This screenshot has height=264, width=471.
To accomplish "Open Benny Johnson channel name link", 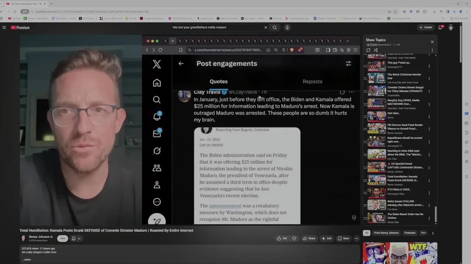I will click(39, 237).
